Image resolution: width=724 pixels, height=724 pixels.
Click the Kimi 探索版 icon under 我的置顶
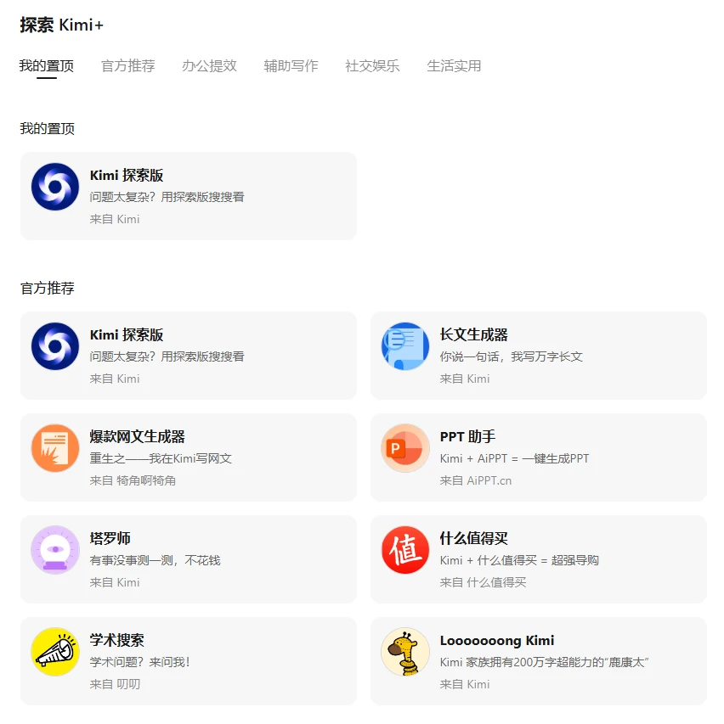55,187
